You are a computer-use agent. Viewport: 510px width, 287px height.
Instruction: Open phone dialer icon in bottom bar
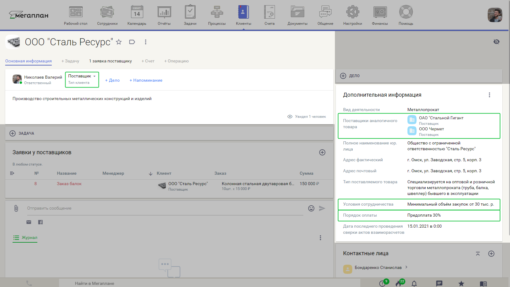click(x=29, y=283)
